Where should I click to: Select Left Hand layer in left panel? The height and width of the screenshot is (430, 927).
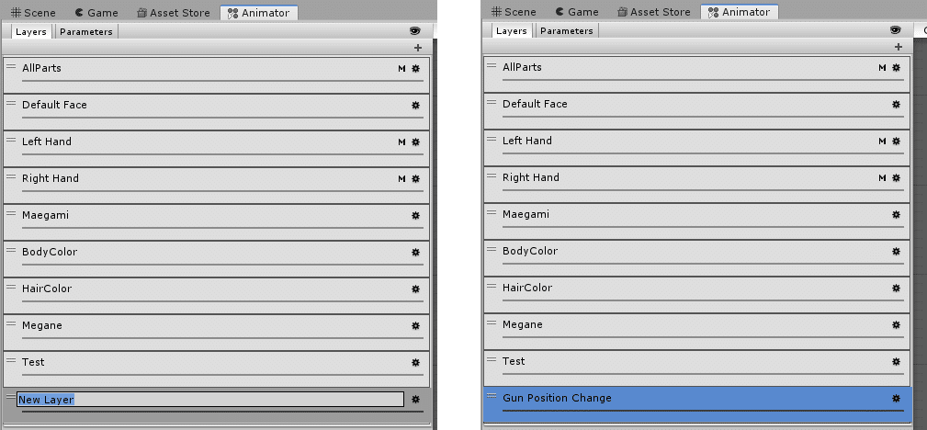tap(217, 149)
